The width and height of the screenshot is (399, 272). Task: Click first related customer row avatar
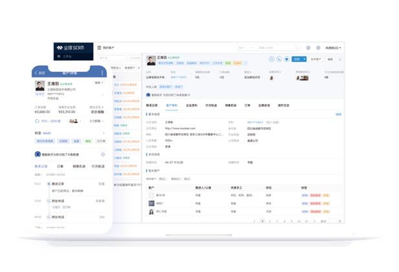[151, 195]
